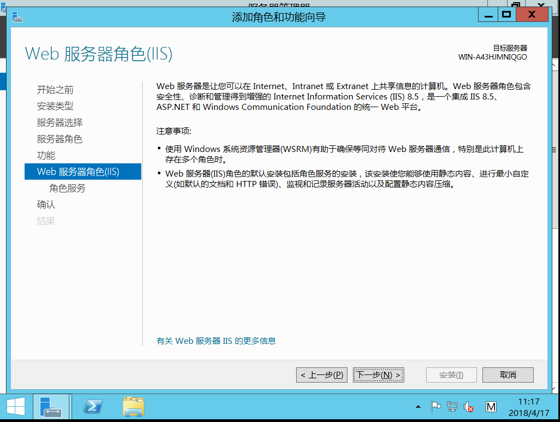The width and height of the screenshot is (560, 422).
Task: Open Action Center flag icon
Action: 436,407
